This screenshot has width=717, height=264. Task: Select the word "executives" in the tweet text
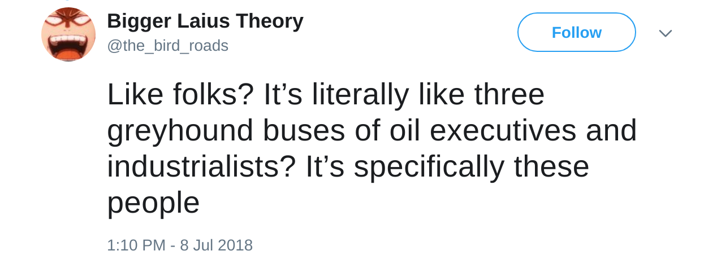click(503, 130)
